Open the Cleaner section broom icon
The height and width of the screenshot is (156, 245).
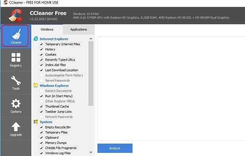(x=17, y=34)
